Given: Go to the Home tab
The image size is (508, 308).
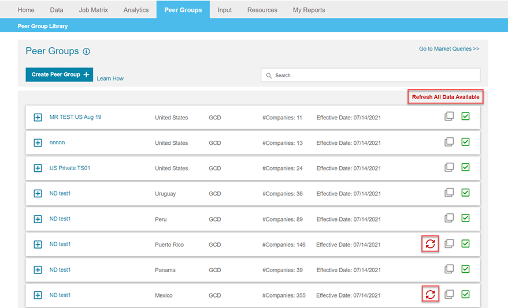Looking at the screenshot, I should tap(26, 10).
